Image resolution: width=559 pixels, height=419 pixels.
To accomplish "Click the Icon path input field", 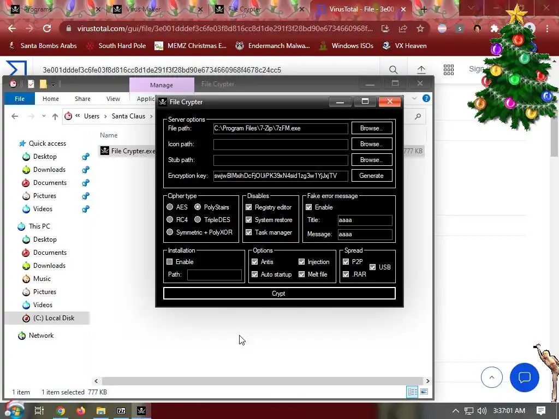I will click(281, 144).
